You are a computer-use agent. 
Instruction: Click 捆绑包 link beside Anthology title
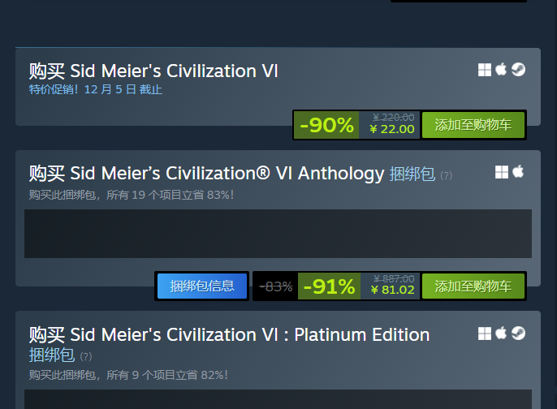pos(412,174)
